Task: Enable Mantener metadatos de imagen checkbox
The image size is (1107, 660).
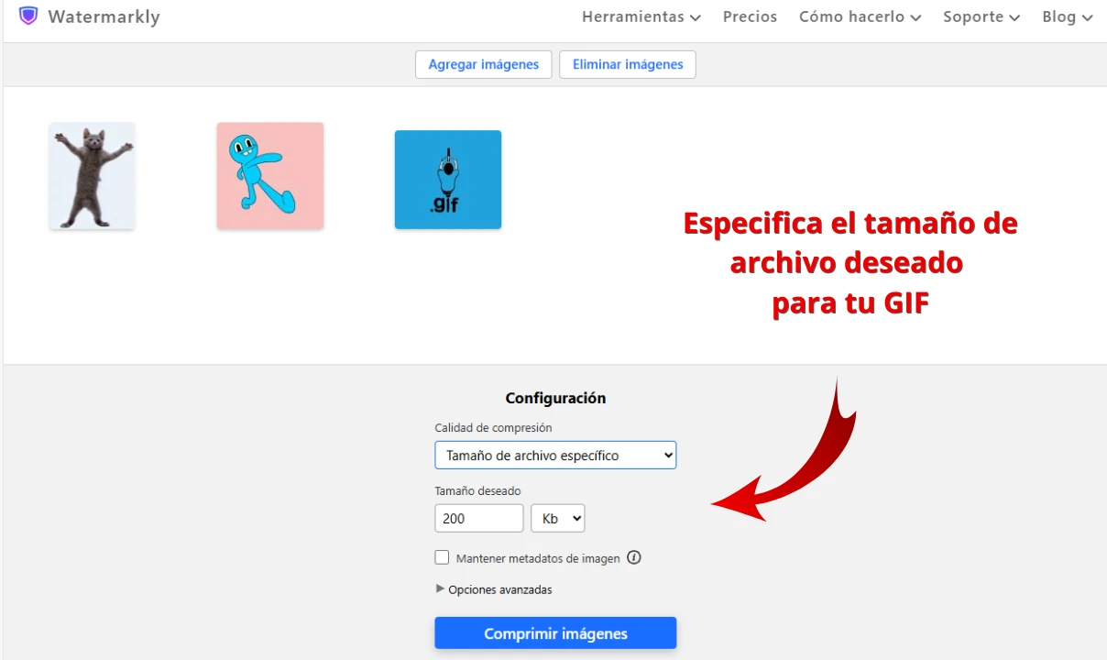Action: (443, 557)
